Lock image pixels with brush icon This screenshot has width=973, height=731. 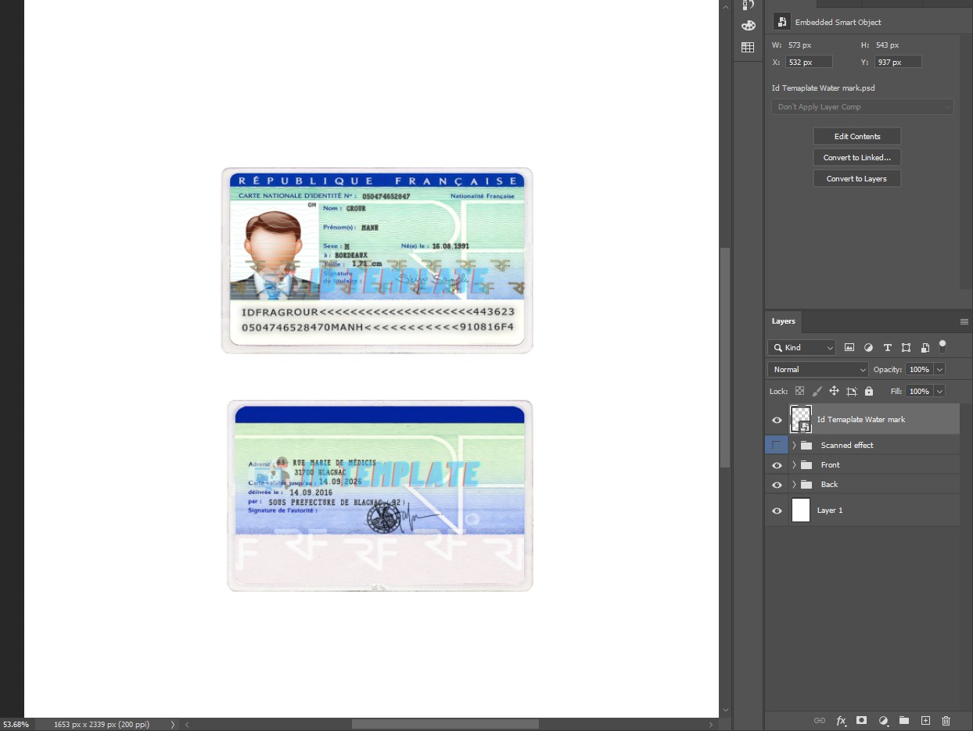coord(817,391)
